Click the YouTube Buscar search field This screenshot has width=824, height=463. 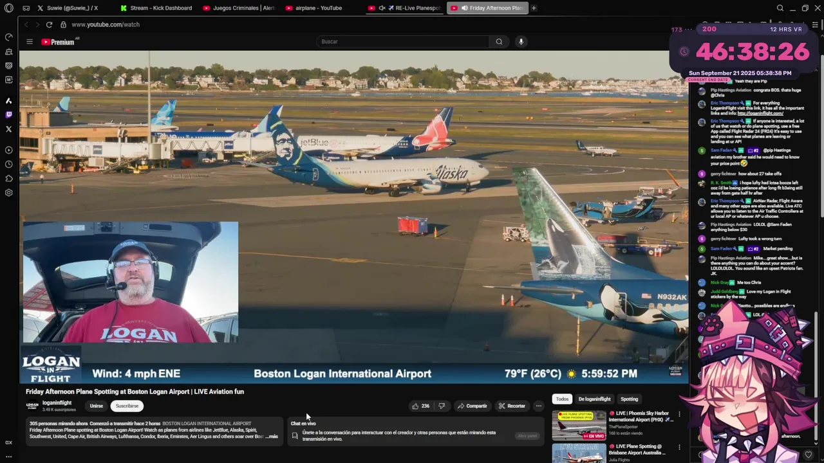pos(402,42)
